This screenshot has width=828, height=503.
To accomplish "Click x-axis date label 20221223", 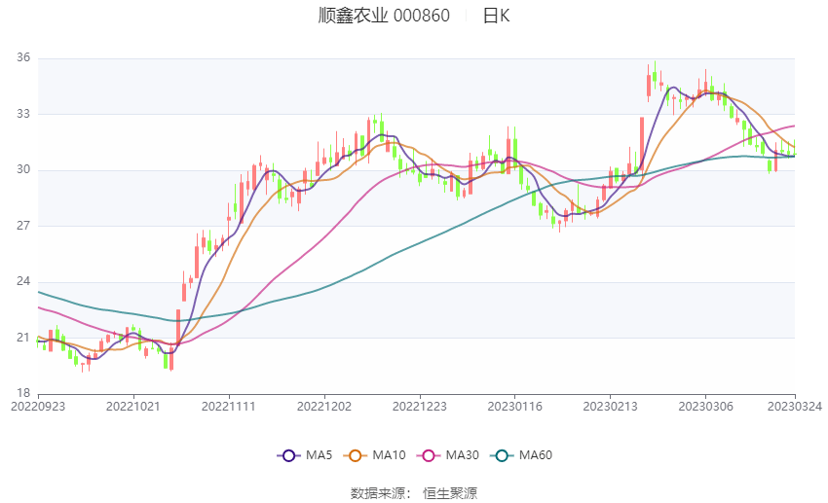I will pyautogui.click(x=419, y=407).
